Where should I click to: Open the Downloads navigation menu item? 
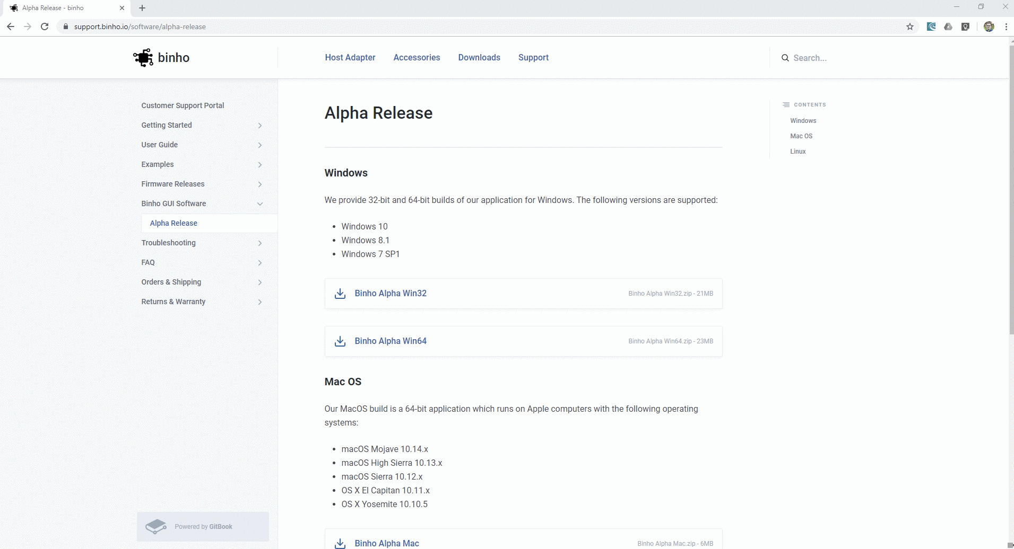[479, 57]
